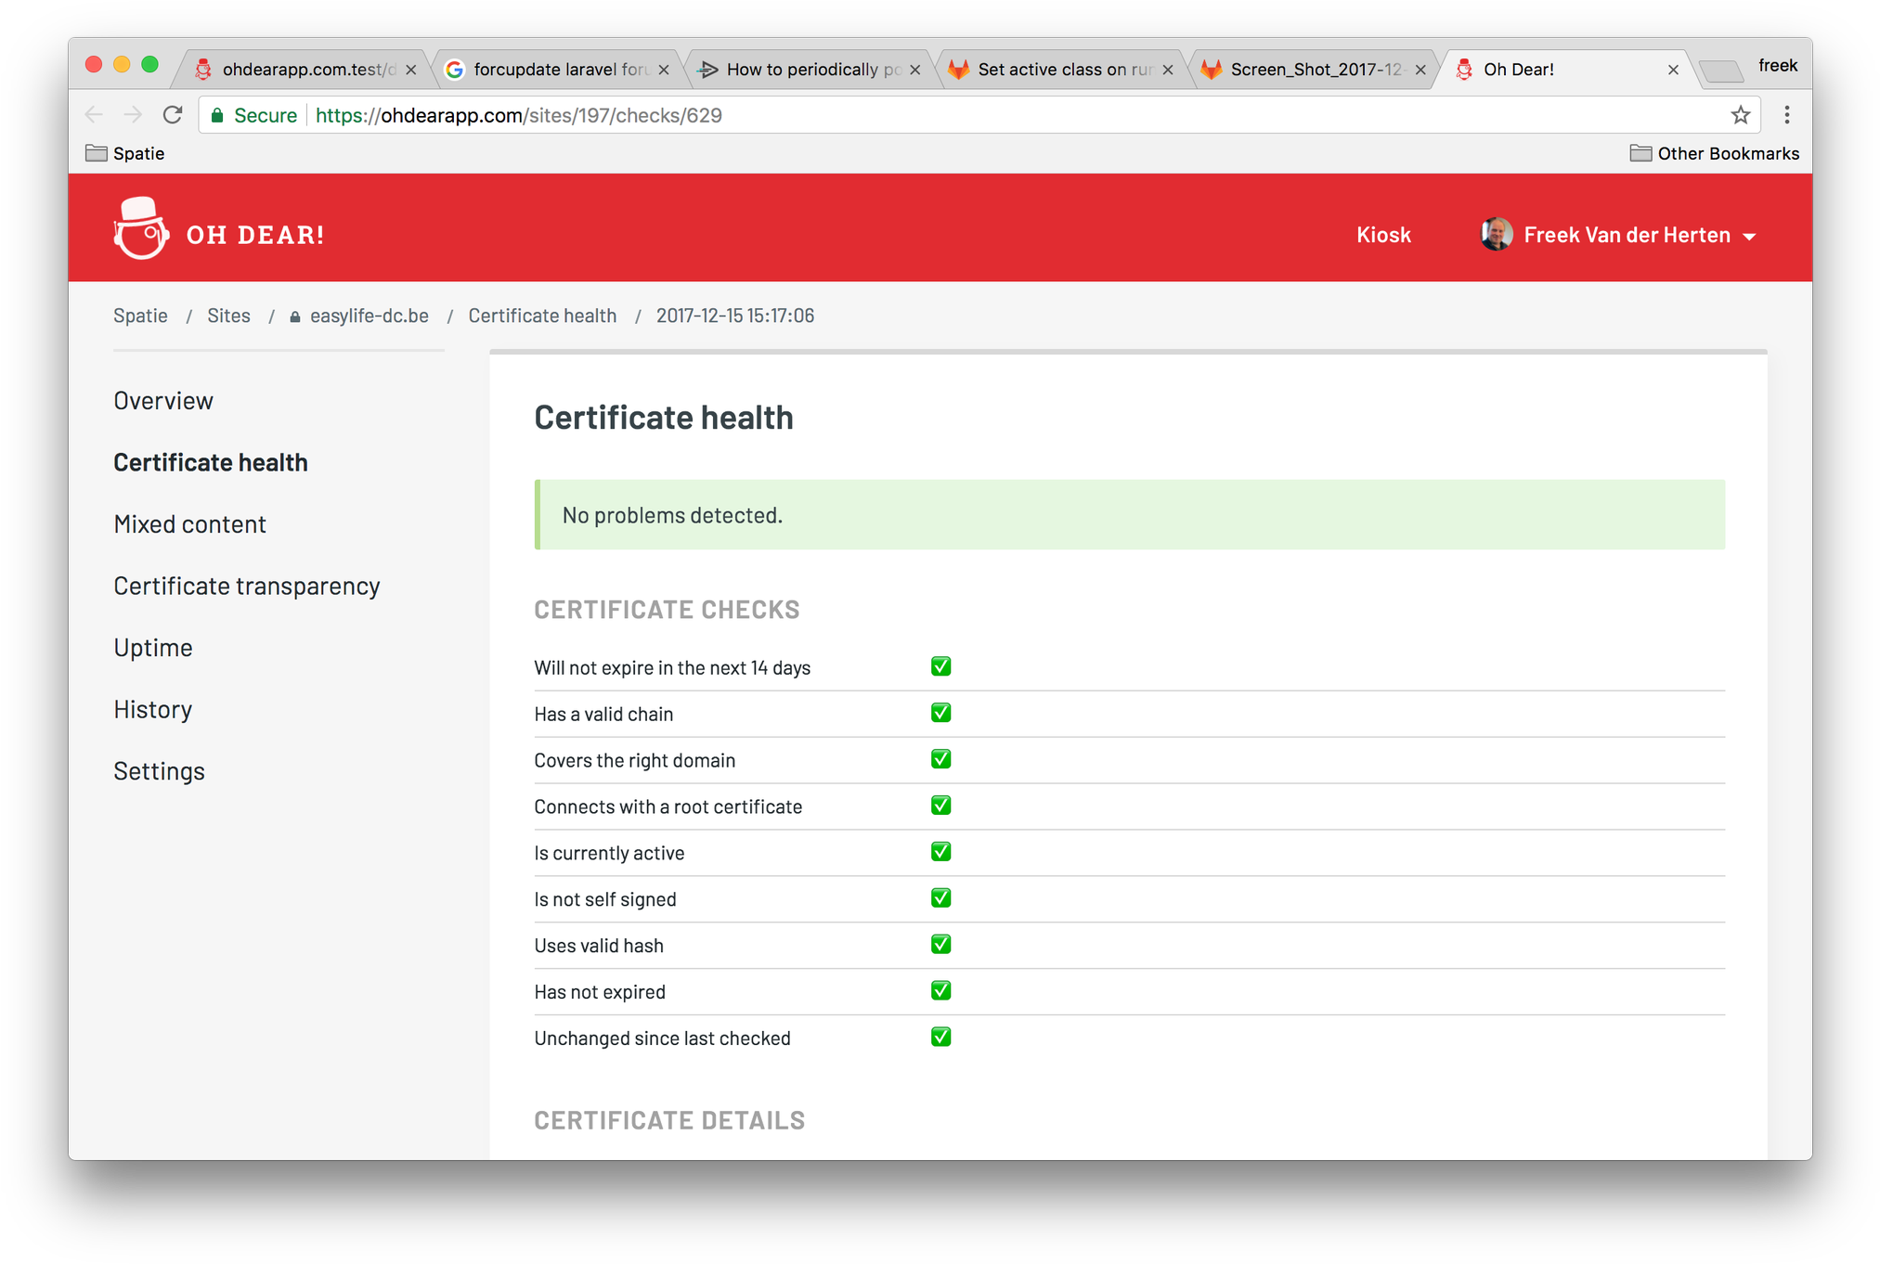Click checkmark for 'Covers the right domain'

pos(940,759)
